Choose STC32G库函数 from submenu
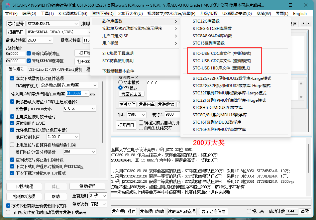 [235, 21]
